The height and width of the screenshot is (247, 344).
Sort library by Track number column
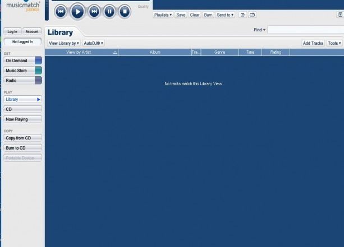(x=196, y=52)
